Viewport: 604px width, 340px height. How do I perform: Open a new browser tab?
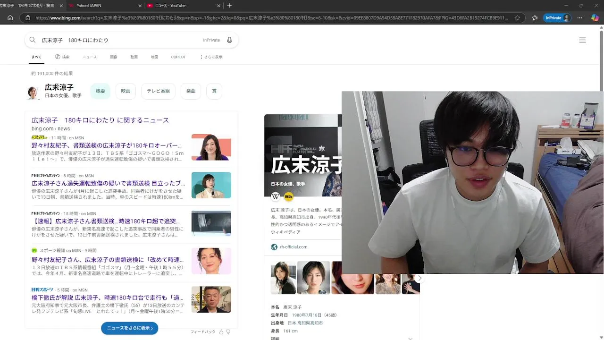(x=229, y=6)
